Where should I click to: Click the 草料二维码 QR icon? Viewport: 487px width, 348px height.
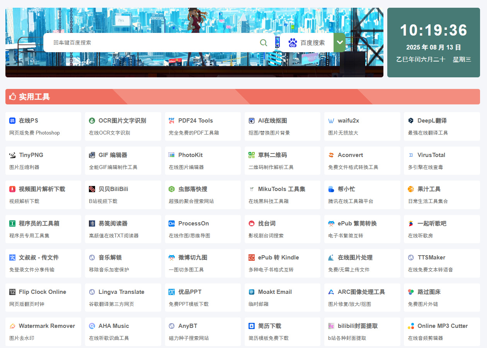pyautogui.click(x=252, y=155)
